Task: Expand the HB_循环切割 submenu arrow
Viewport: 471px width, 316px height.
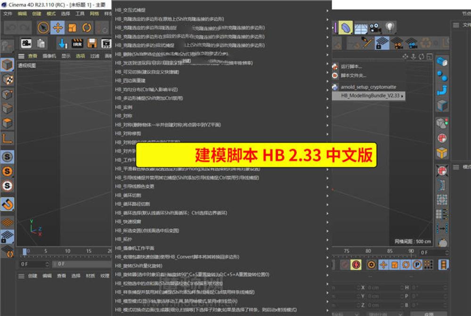Action: (327, 196)
